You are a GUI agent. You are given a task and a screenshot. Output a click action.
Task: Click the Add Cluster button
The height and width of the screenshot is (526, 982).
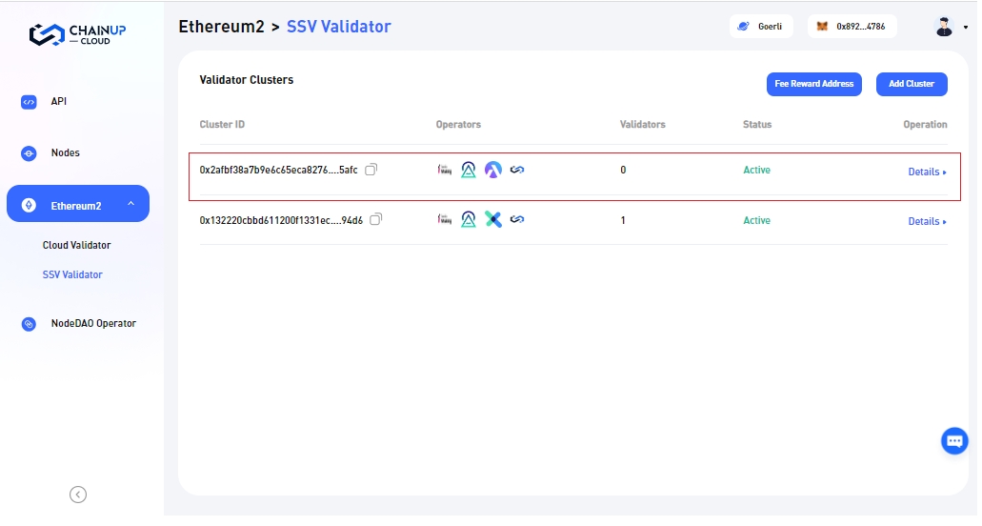click(911, 84)
